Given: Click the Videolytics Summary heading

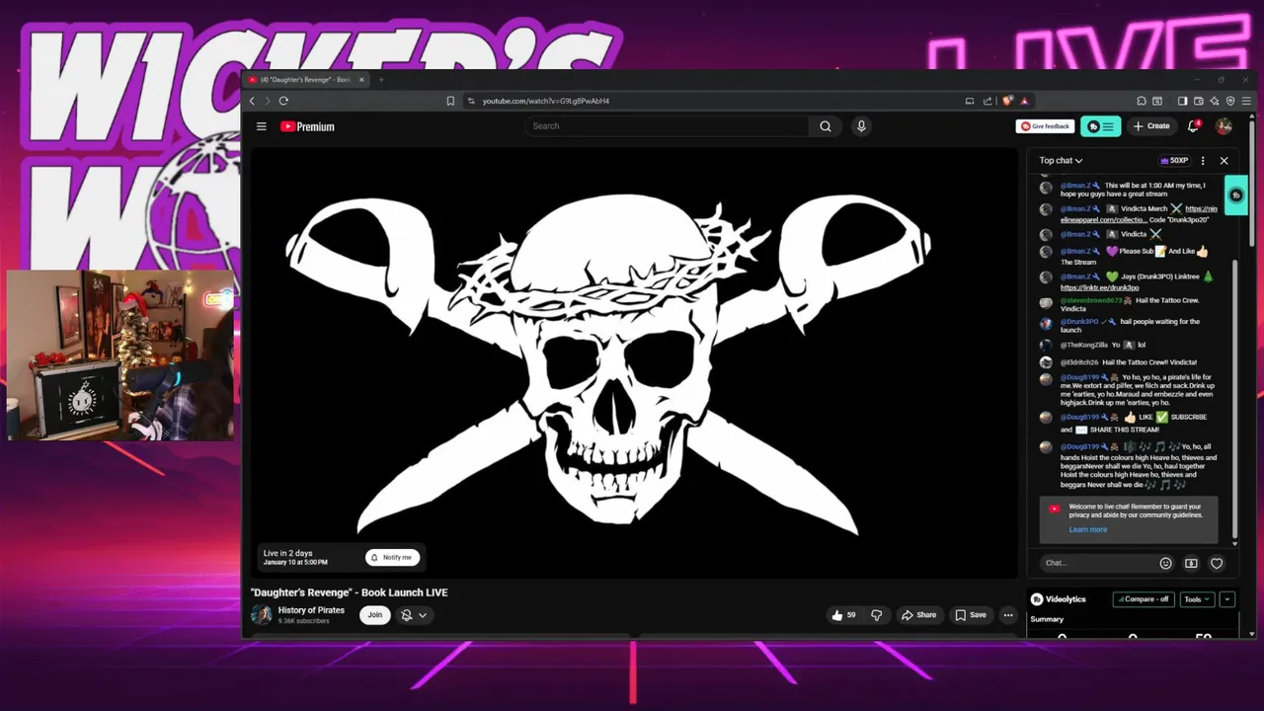Looking at the screenshot, I should (x=1047, y=619).
